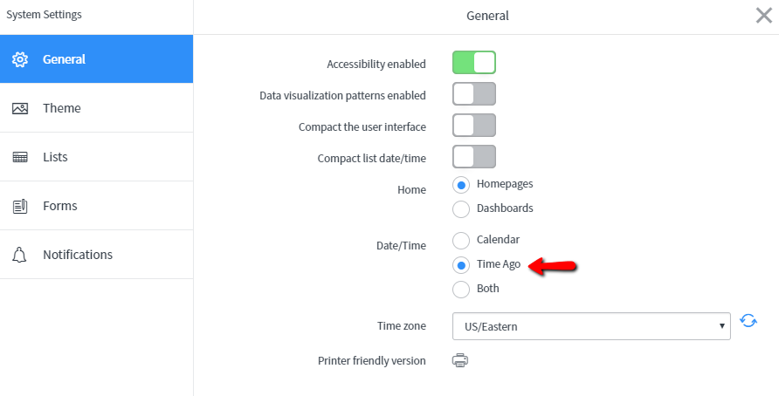The width and height of the screenshot is (779, 396).
Task: Click the Theme picture icon
Action: pos(20,108)
